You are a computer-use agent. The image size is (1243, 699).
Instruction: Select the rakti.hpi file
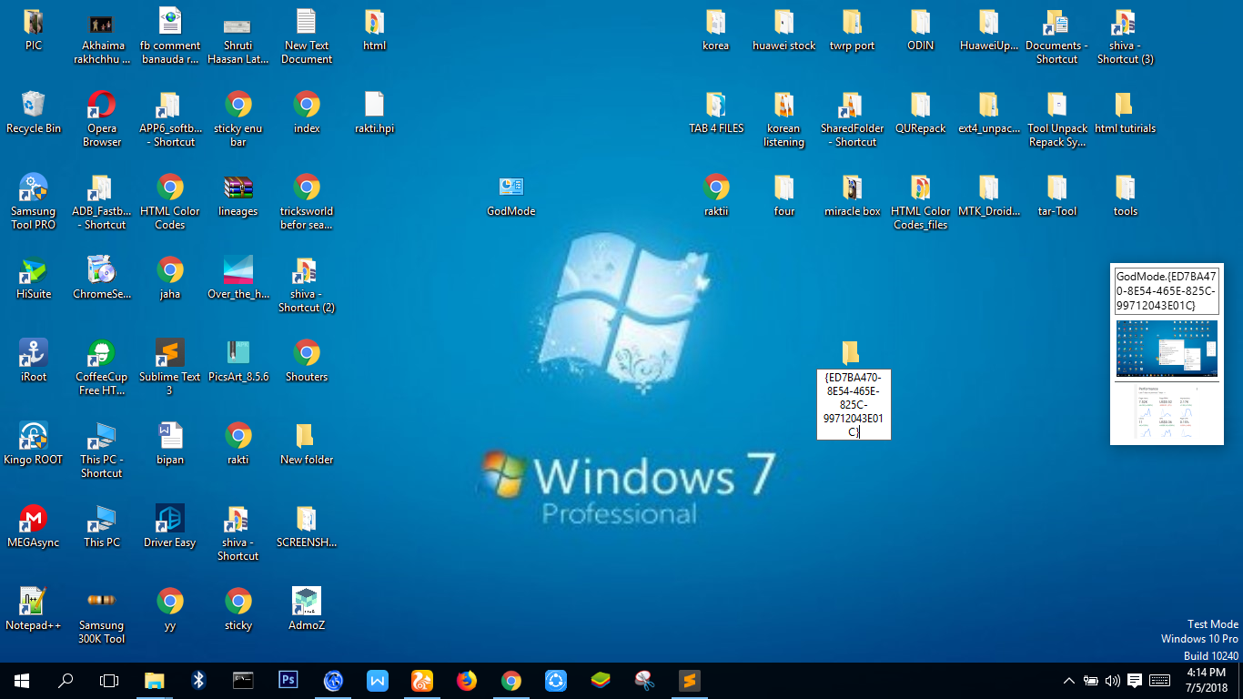click(x=375, y=113)
